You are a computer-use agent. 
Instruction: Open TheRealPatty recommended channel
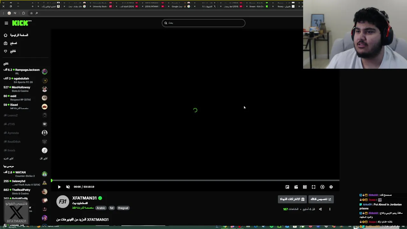coord(25,191)
